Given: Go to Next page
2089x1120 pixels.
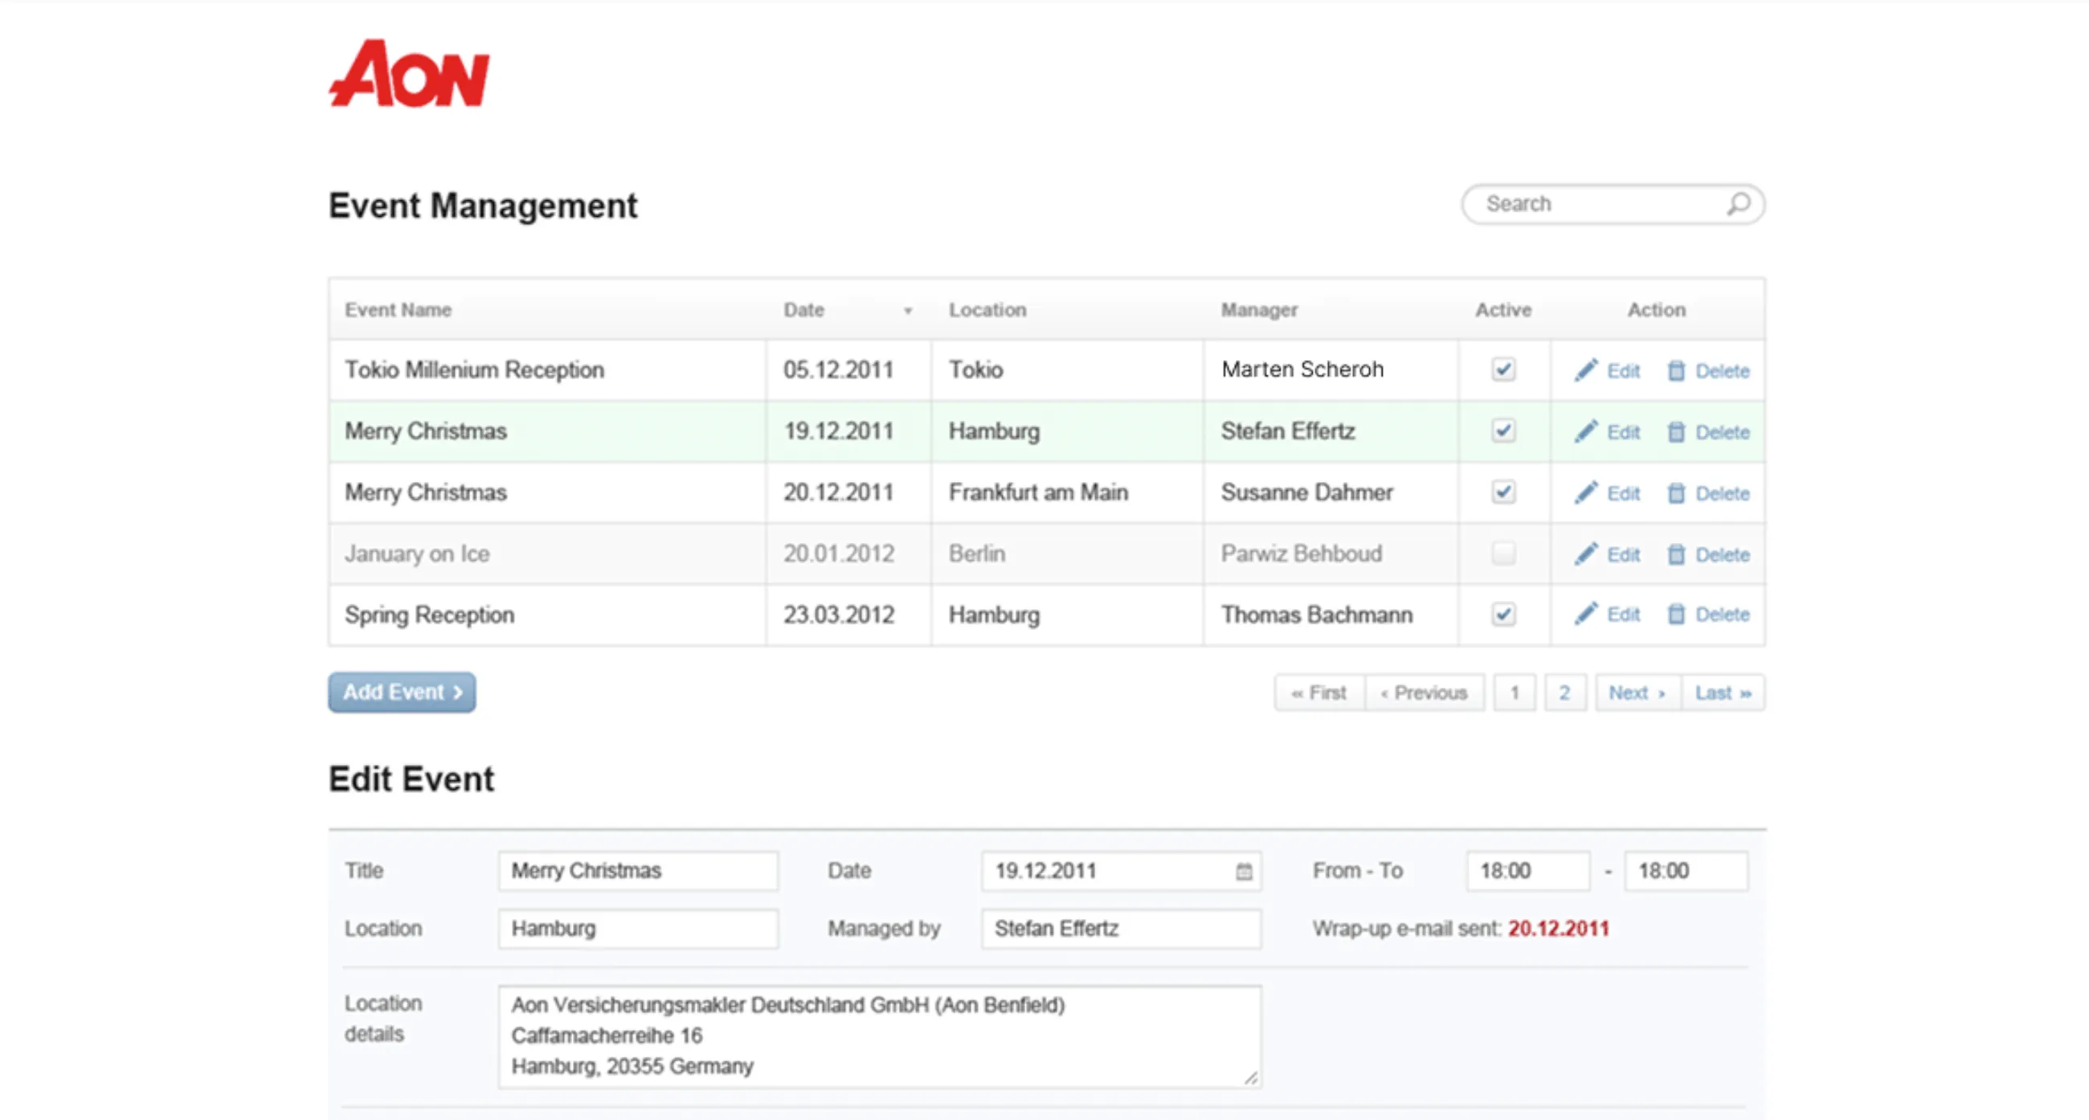Looking at the screenshot, I should tap(1637, 693).
